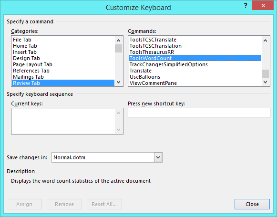Open the Normal.dotm combo box

pyautogui.click(x=107, y=157)
